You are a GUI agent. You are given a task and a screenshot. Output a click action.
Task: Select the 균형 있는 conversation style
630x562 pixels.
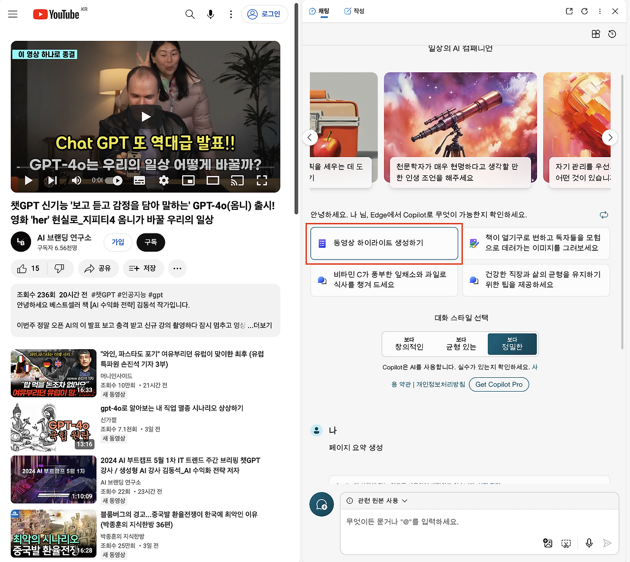461,344
